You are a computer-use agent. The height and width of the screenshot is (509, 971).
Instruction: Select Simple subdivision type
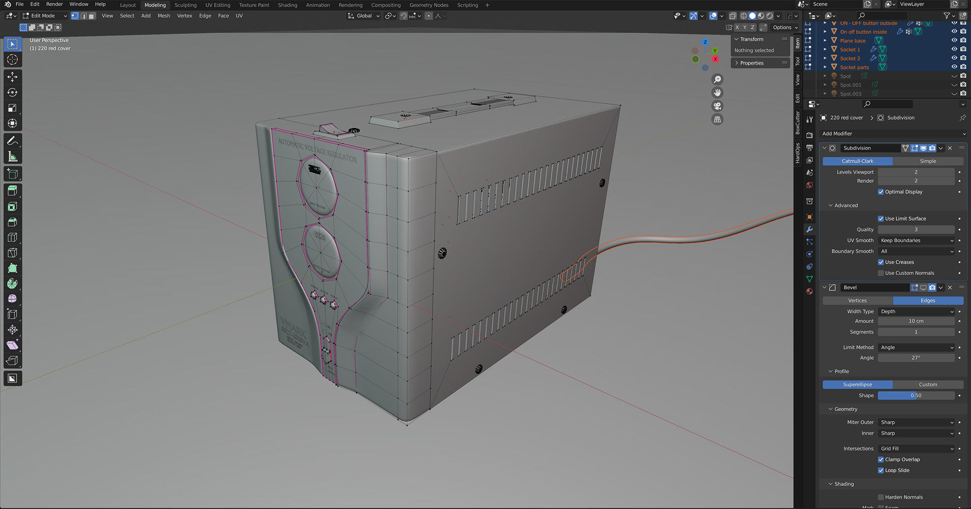pos(928,161)
